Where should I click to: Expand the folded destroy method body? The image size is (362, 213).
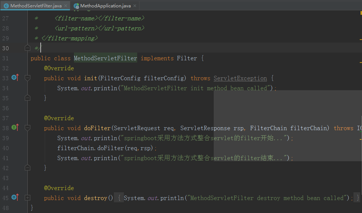click(27, 197)
